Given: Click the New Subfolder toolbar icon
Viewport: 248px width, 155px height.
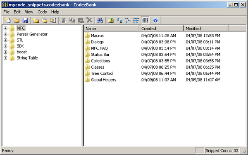Looking at the screenshot, I should pos(45,20).
